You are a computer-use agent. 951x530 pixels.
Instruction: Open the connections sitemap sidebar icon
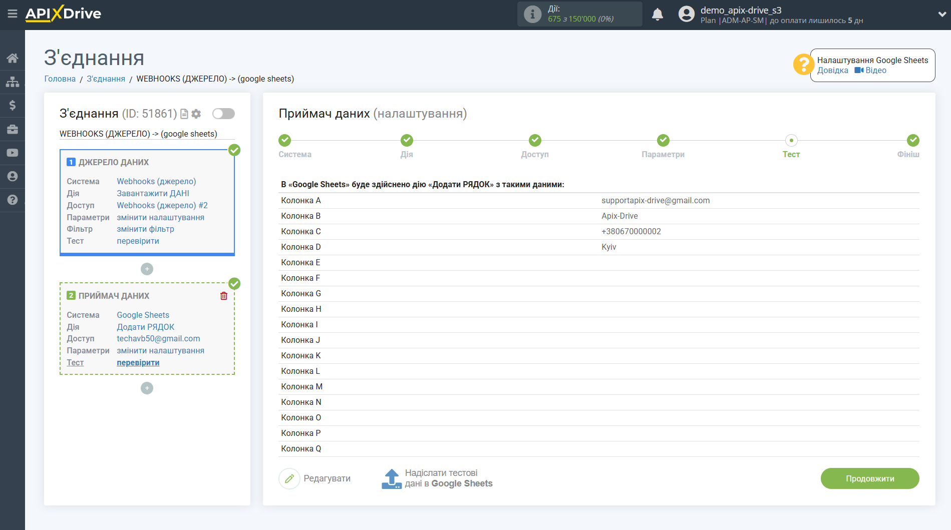13,82
